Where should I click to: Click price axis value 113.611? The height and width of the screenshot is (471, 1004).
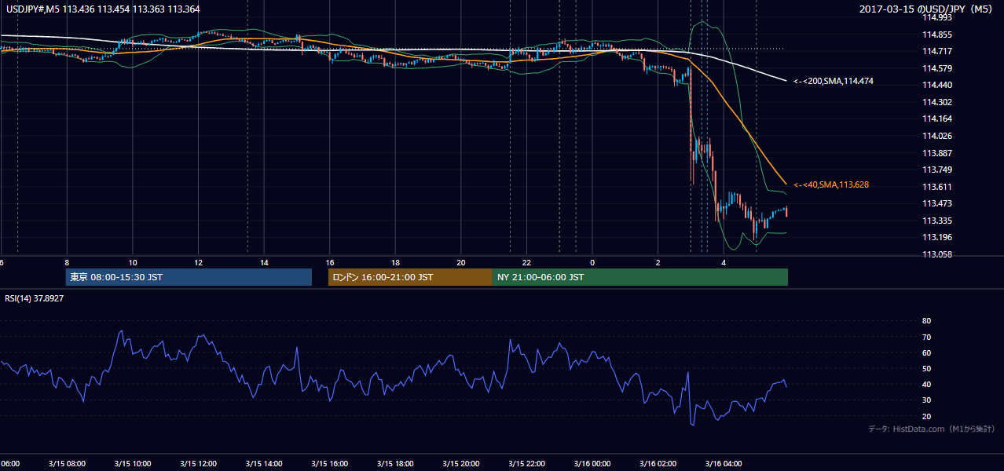[x=937, y=187]
